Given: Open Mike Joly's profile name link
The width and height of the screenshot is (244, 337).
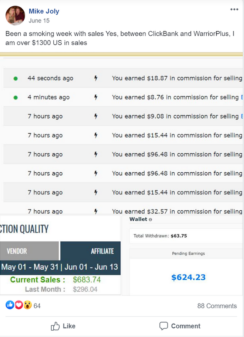Looking at the screenshot, I should (44, 11).
